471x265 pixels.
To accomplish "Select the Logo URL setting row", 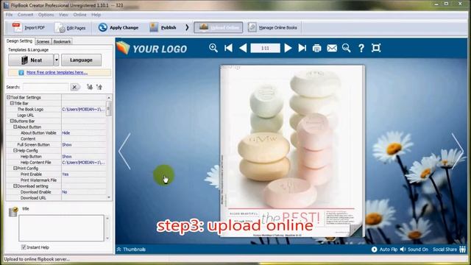I will 56,115.
